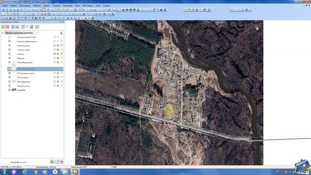This screenshot has width=311, height=175.
Task: Open the Настройки menu
Action: 68,6
